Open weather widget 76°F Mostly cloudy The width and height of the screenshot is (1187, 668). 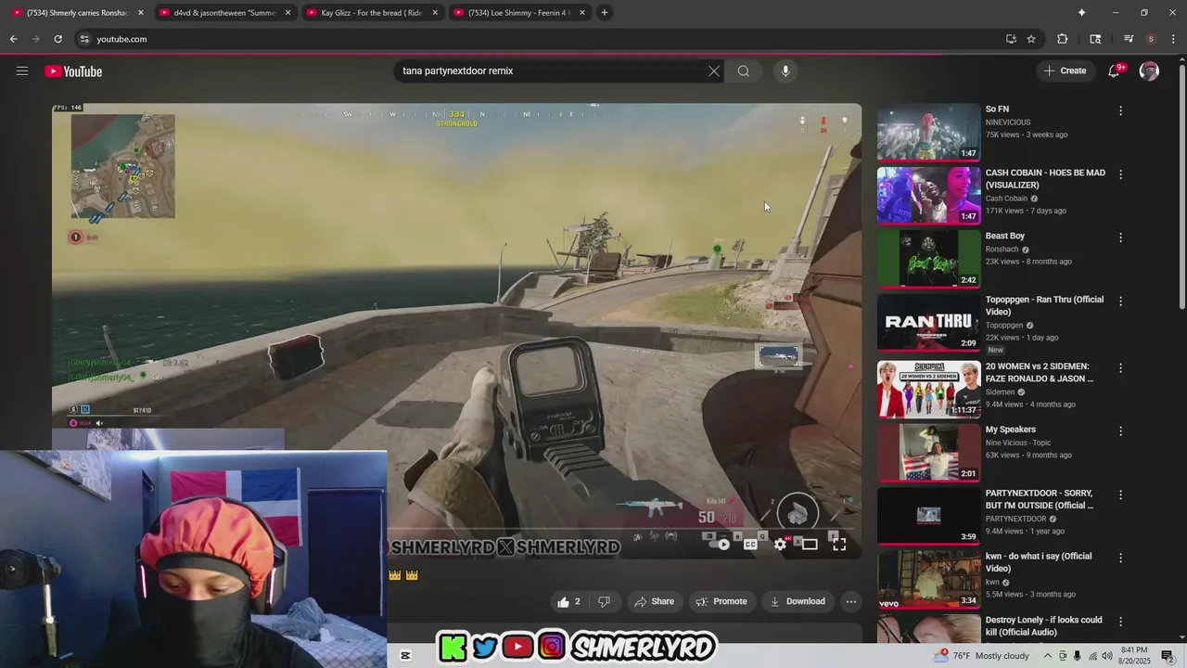[982, 656]
